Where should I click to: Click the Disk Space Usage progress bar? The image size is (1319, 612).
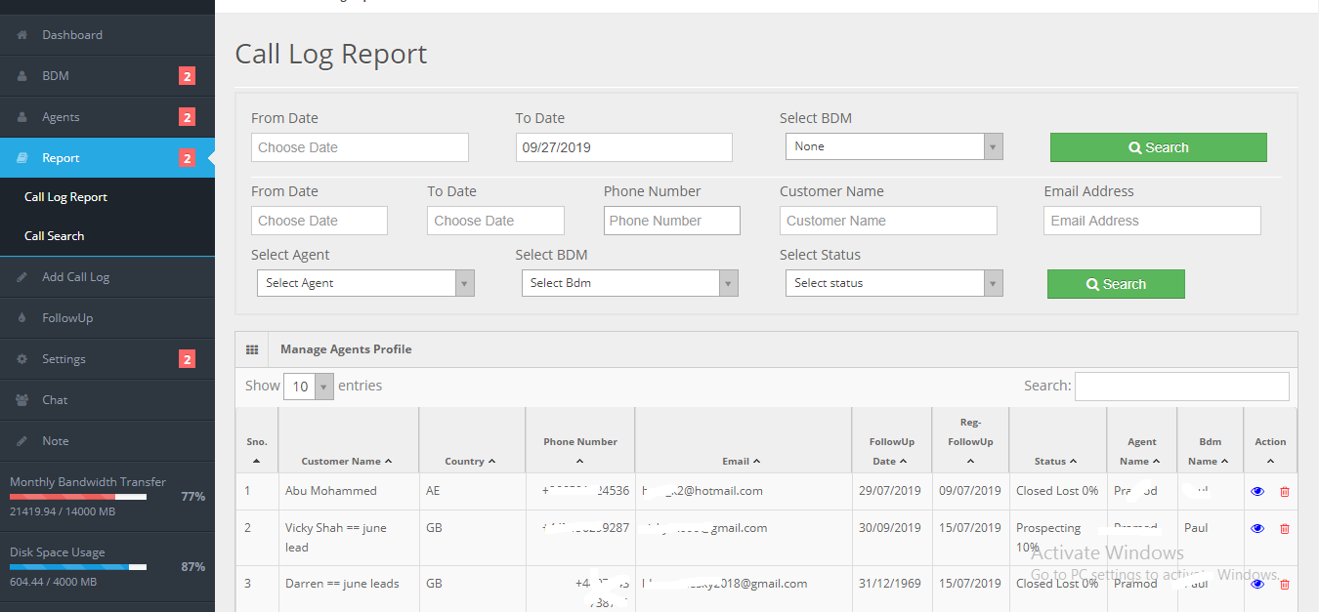click(78, 567)
